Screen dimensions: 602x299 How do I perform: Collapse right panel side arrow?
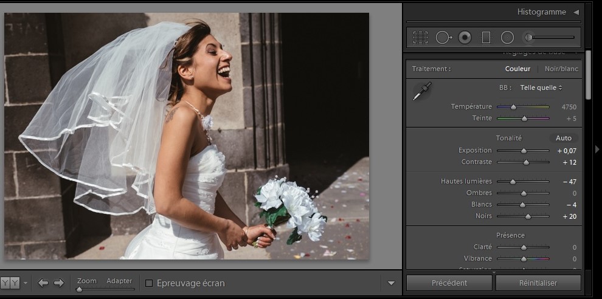(597, 149)
